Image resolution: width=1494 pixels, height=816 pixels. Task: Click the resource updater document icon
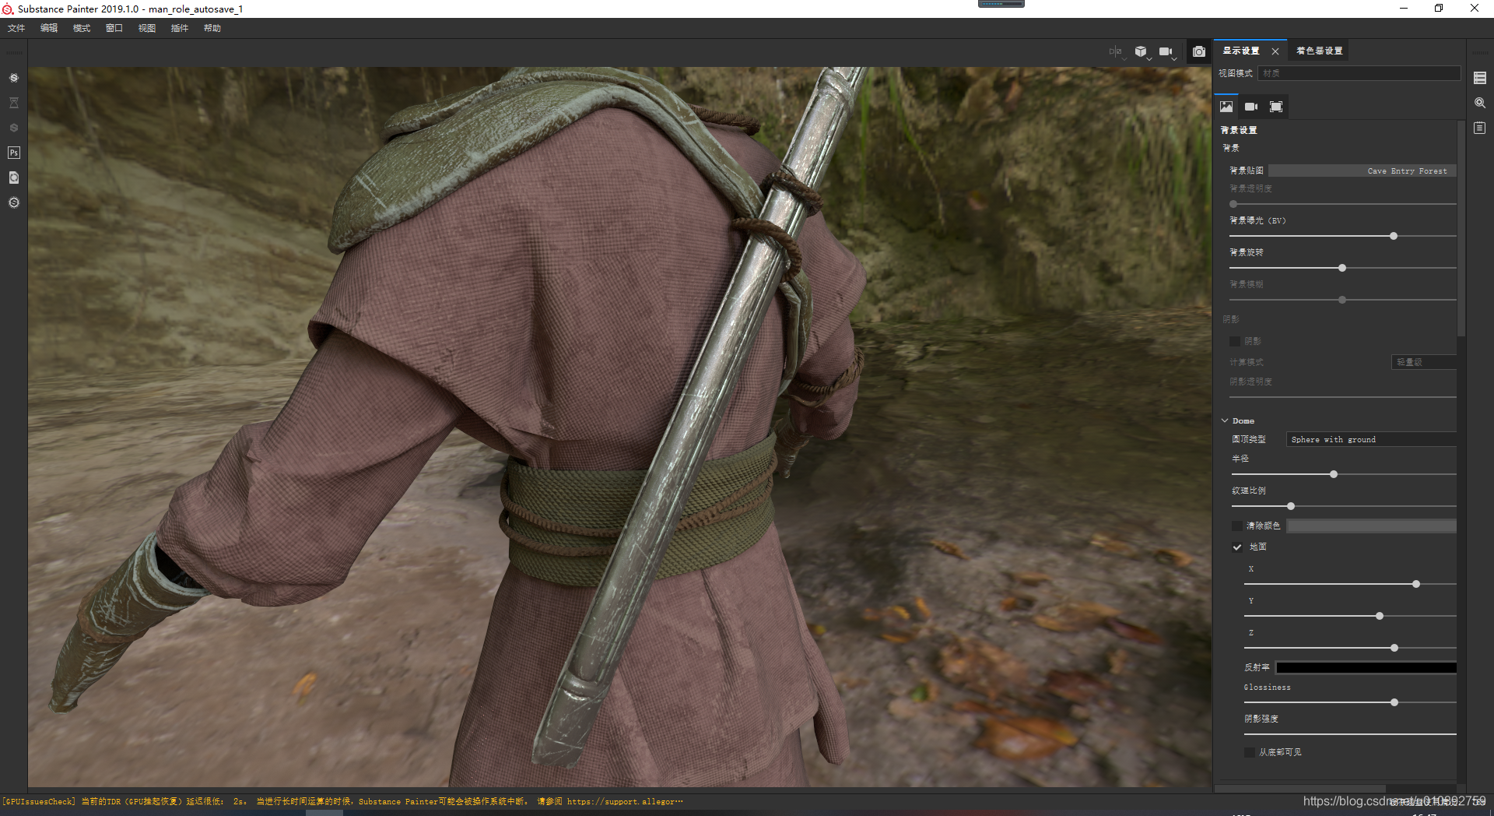[x=13, y=178]
